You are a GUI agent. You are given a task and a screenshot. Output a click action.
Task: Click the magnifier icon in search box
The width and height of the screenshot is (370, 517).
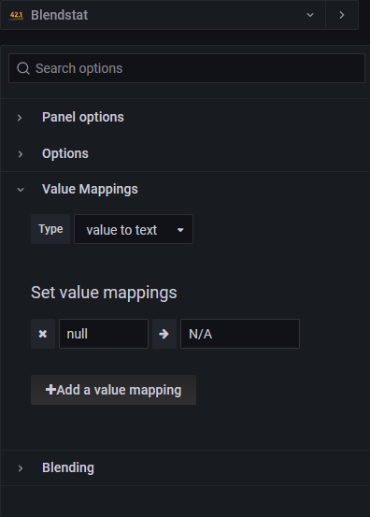23,68
